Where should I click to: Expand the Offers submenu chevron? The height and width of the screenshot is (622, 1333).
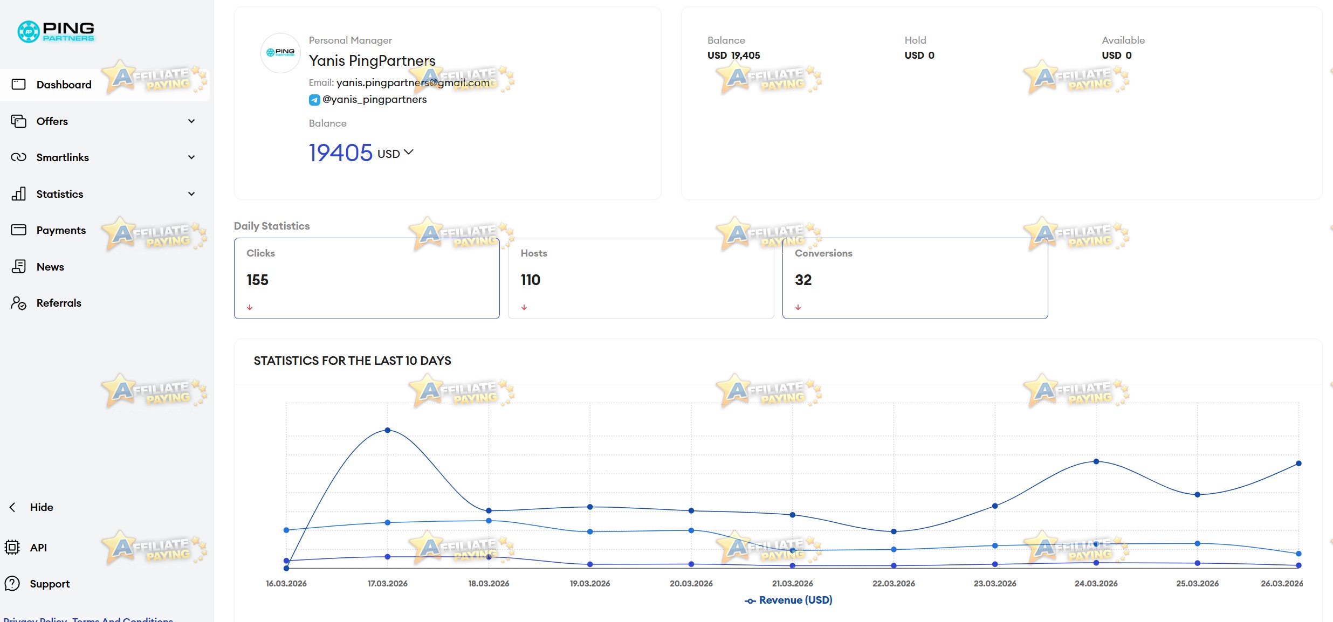pos(191,121)
